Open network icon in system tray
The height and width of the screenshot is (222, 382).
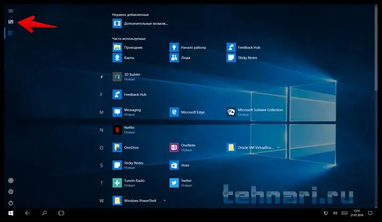point(326,214)
